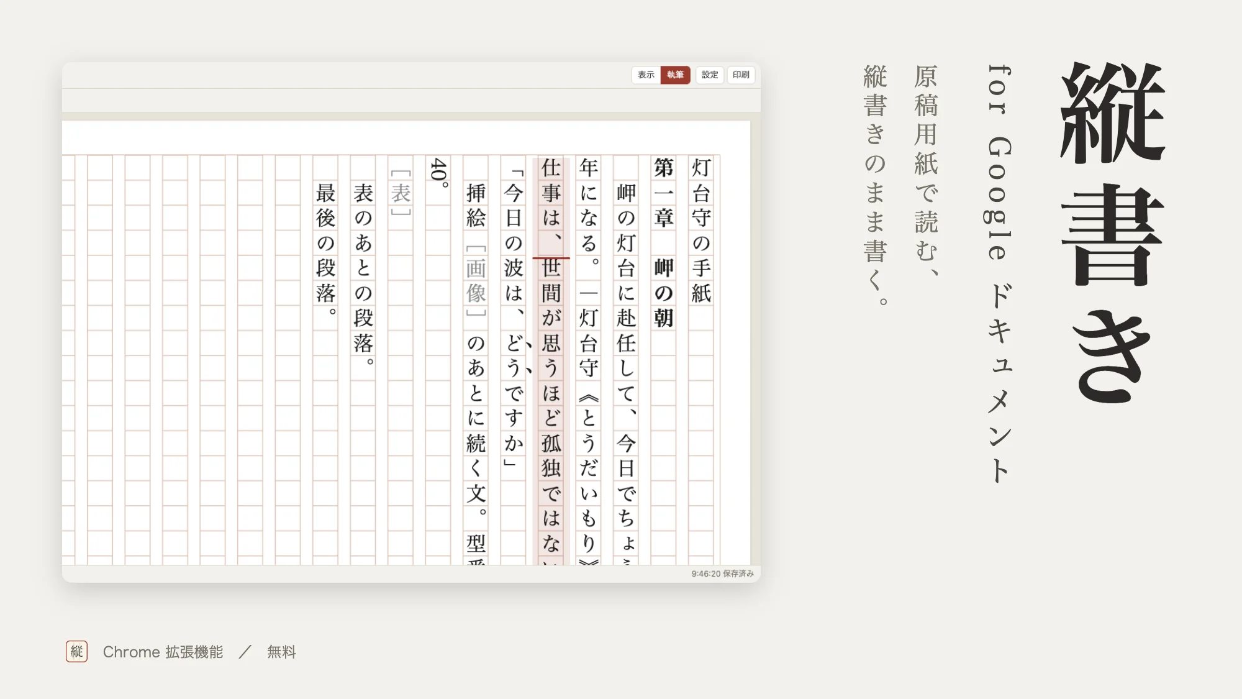This screenshot has height=699, width=1242.
Task: Click the 第一章 岬の朝 chapter heading
Action: (x=663, y=242)
